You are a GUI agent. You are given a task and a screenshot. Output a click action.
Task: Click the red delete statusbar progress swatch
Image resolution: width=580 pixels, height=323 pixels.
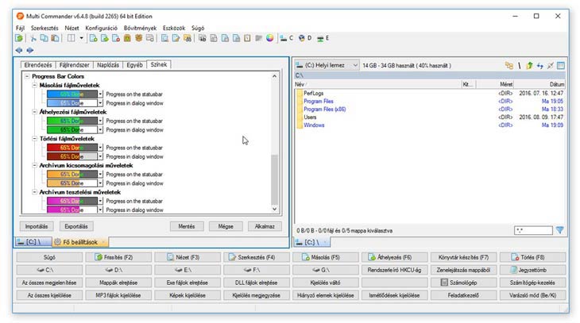point(72,148)
